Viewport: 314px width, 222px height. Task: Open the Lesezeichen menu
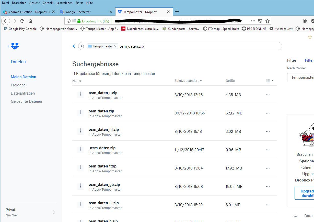pyautogui.click(x=65, y=3)
